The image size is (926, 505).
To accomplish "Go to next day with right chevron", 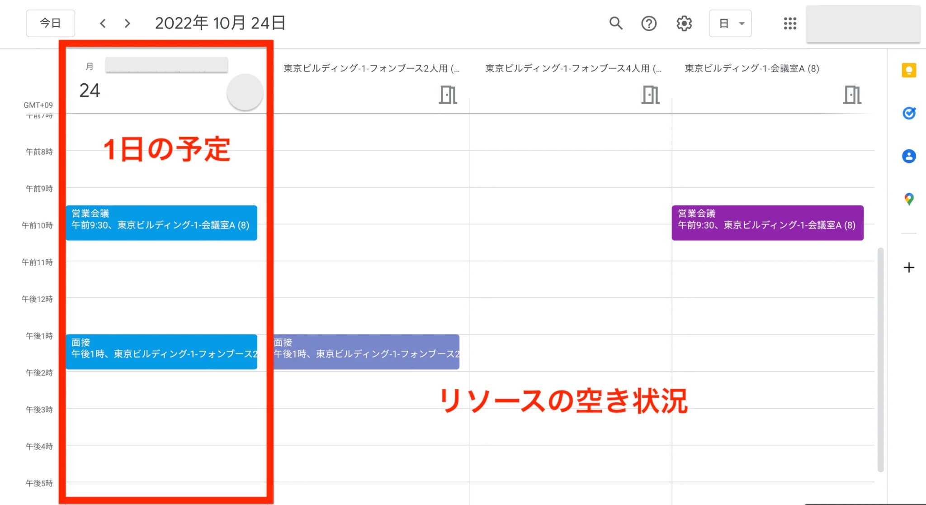I will pyautogui.click(x=128, y=23).
